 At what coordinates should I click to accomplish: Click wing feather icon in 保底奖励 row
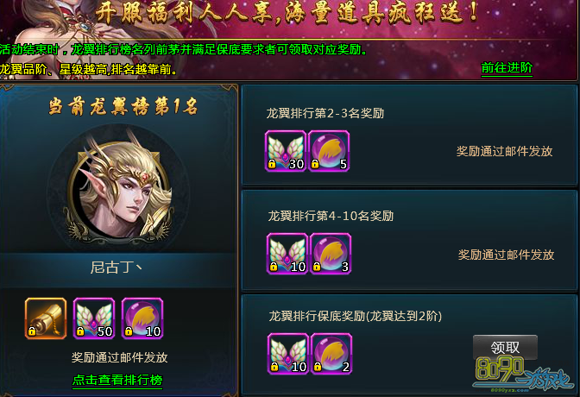288,354
